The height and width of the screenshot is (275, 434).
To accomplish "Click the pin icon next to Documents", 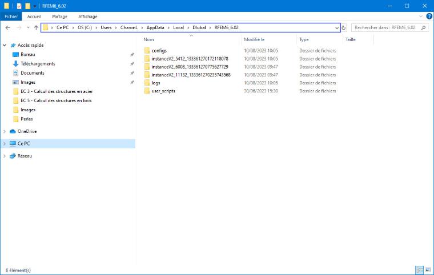I will 132,73.
